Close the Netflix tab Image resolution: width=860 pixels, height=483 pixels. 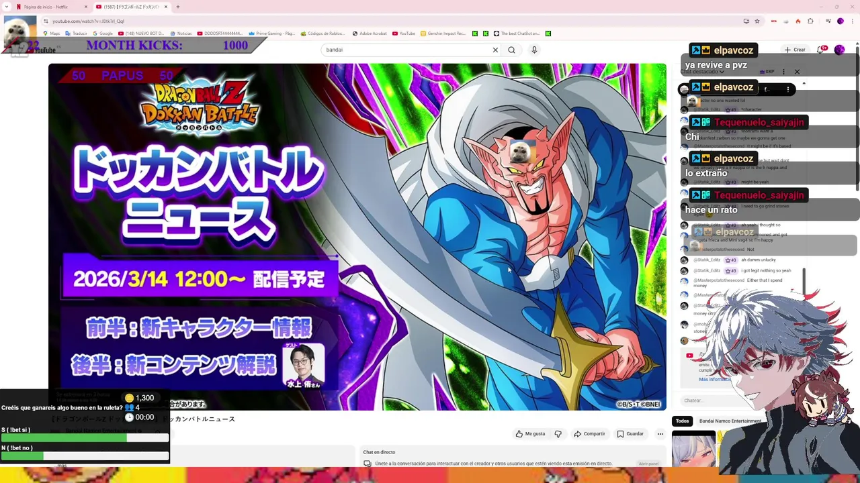[85, 7]
